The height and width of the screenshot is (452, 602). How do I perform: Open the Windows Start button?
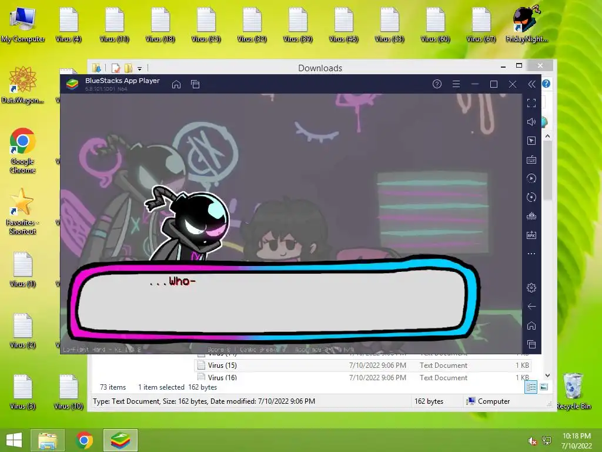click(x=14, y=440)
